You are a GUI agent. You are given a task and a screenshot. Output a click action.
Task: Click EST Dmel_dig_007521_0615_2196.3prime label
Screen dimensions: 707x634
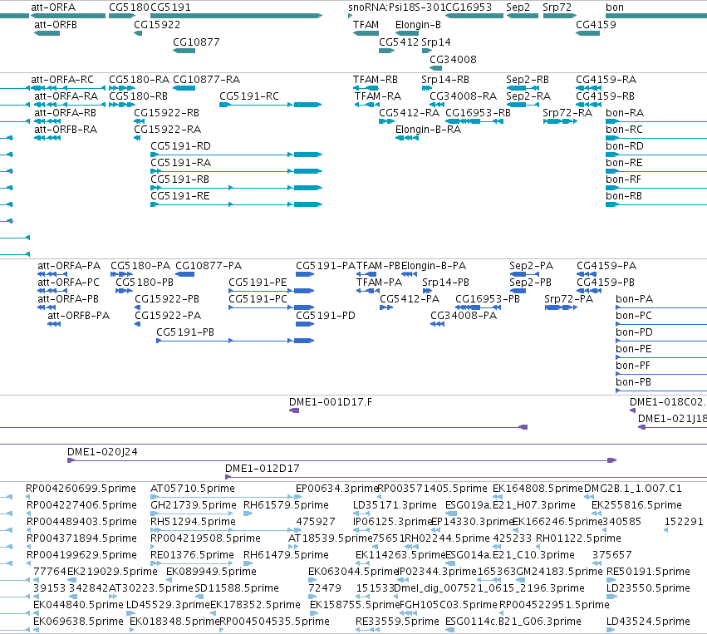point(489,588)
